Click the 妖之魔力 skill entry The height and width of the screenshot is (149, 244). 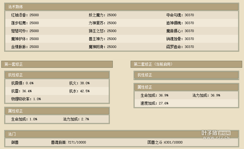pos(102,15)
